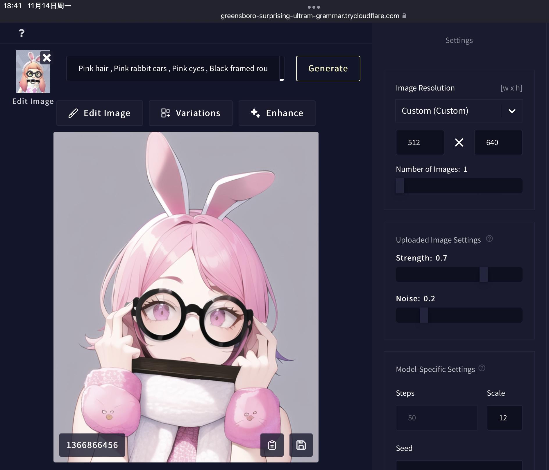Click the browser three-dots menu icon
The width and height of the screenshot is (549, 470).
314,7
